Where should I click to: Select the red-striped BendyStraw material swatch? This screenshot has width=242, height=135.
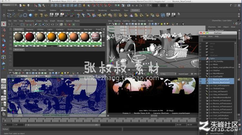(96, 38)
